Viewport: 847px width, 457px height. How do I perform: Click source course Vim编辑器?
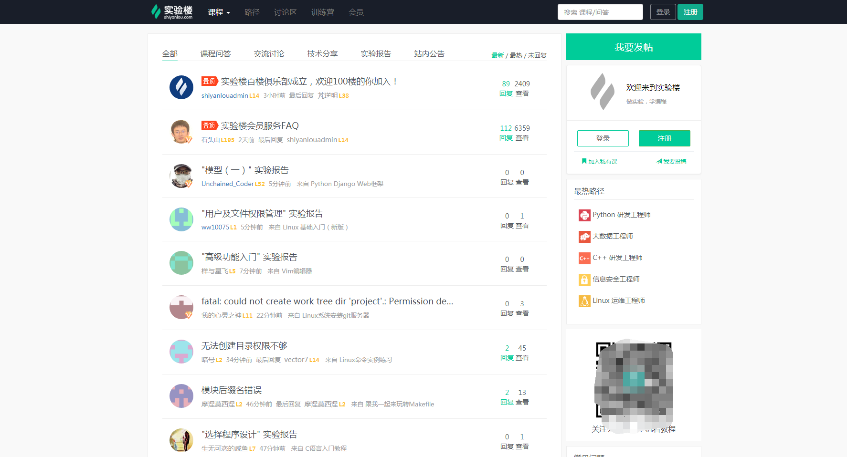(297, 271)
